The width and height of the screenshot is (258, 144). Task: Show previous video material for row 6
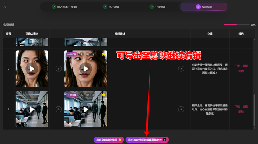(59, 109)
